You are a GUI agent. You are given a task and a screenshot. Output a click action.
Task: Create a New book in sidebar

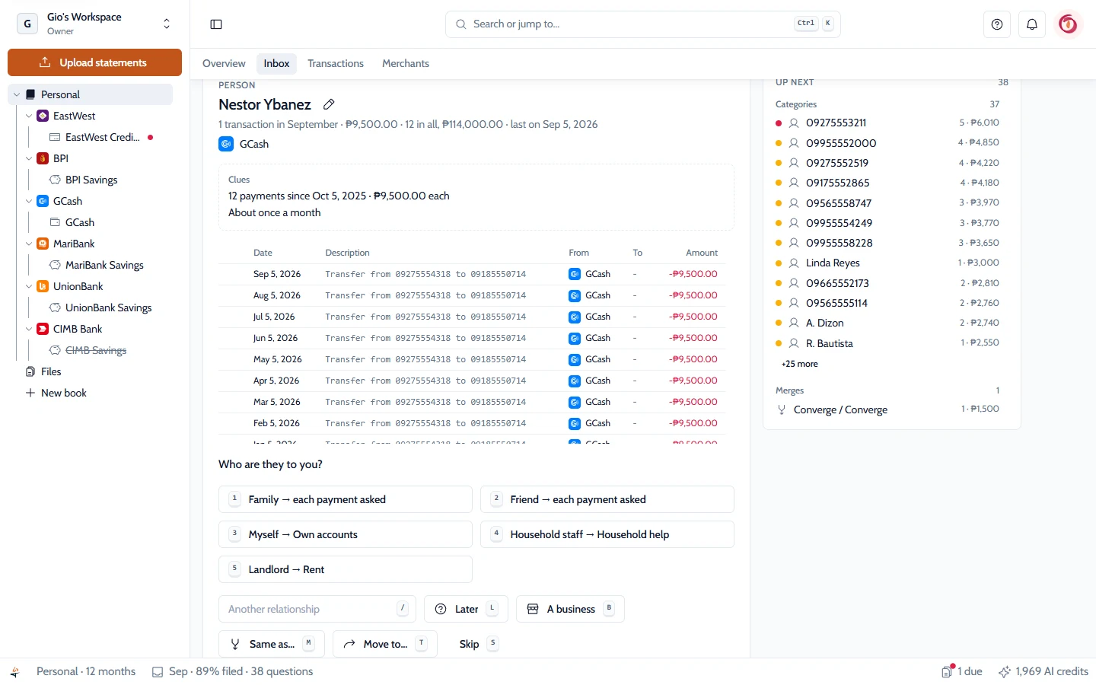pyautogui.click(x=57, y=393)
